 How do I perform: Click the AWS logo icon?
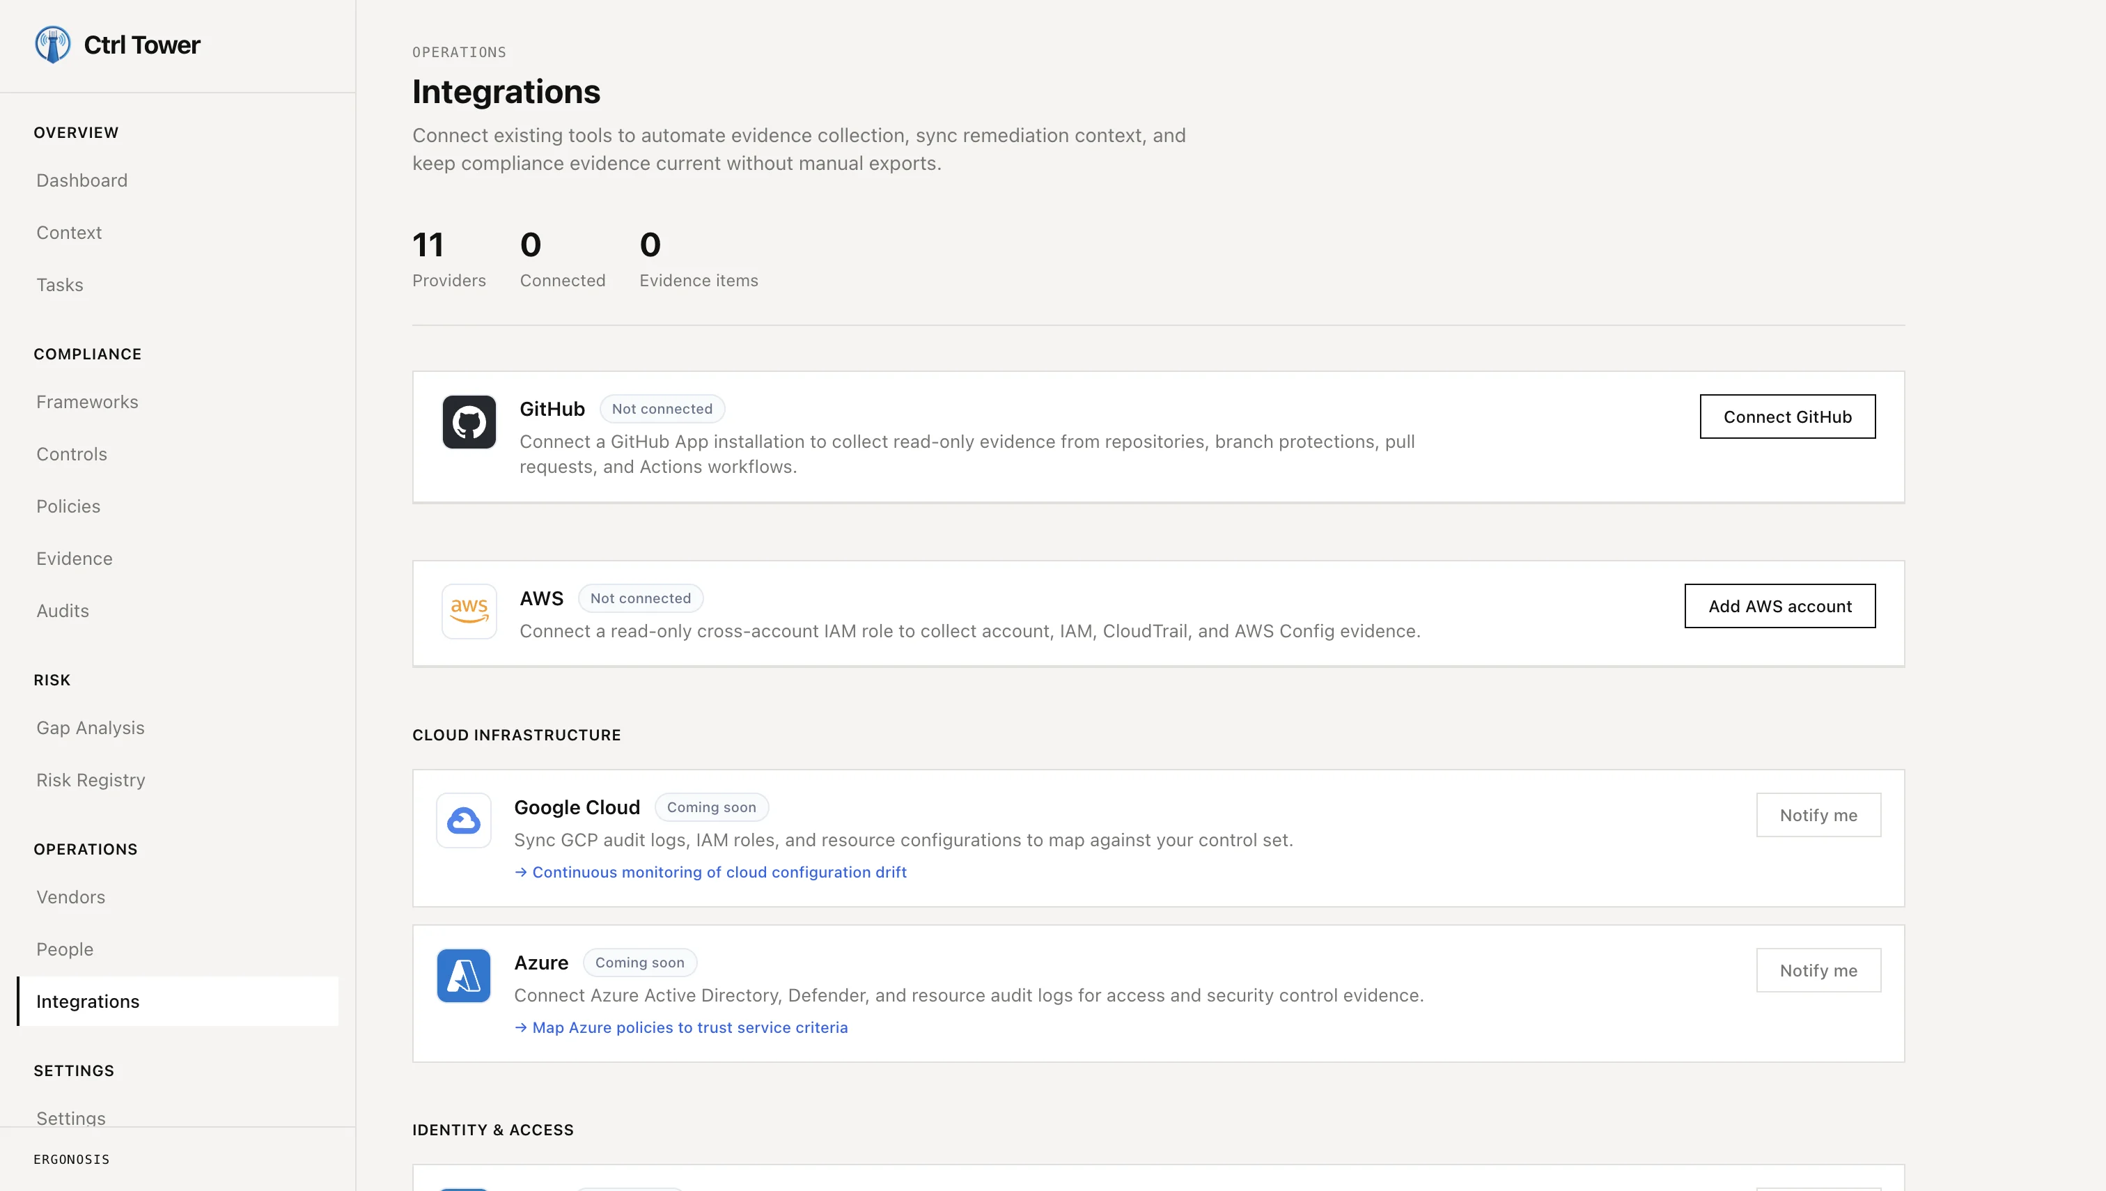point(469,611)
